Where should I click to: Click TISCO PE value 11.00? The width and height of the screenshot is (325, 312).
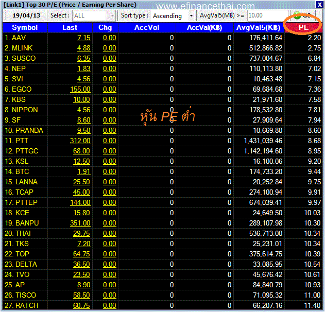pos(313,296)
